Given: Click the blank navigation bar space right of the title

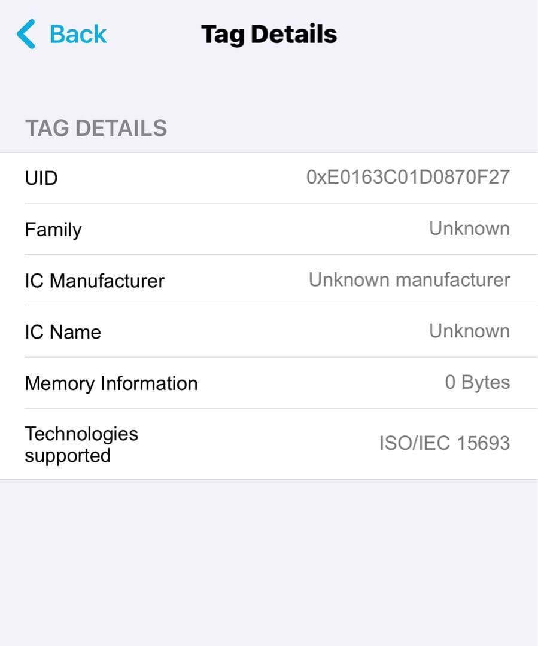Looking at the screenshot, I should [x=443, y=34].
